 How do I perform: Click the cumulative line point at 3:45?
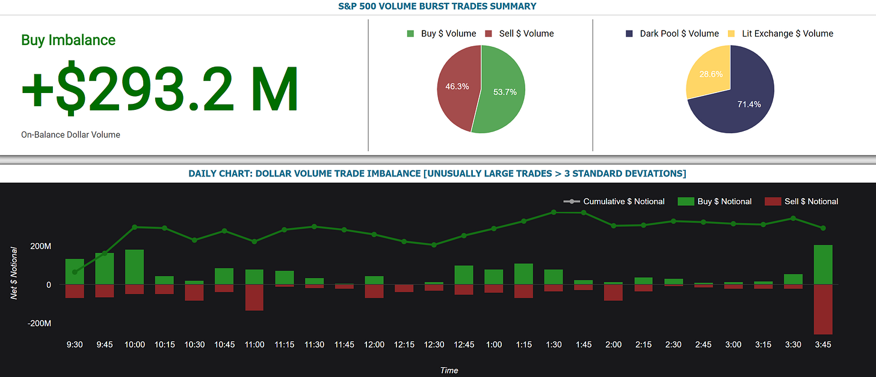(x=822, y=228)
